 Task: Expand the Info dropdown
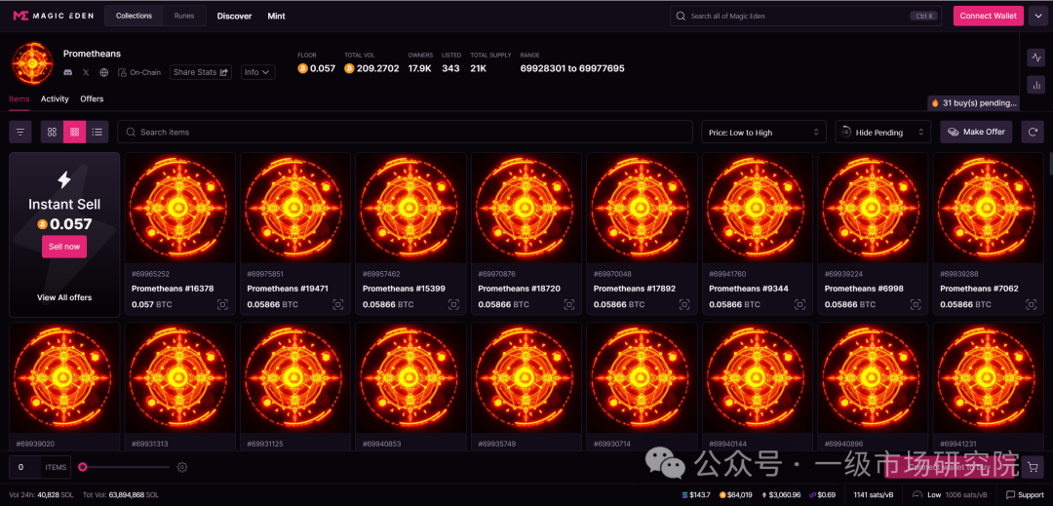pyautogui.click(x=257, y=72)
